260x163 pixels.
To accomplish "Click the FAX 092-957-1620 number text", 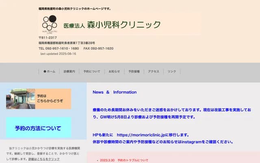I will coord(98,48).
